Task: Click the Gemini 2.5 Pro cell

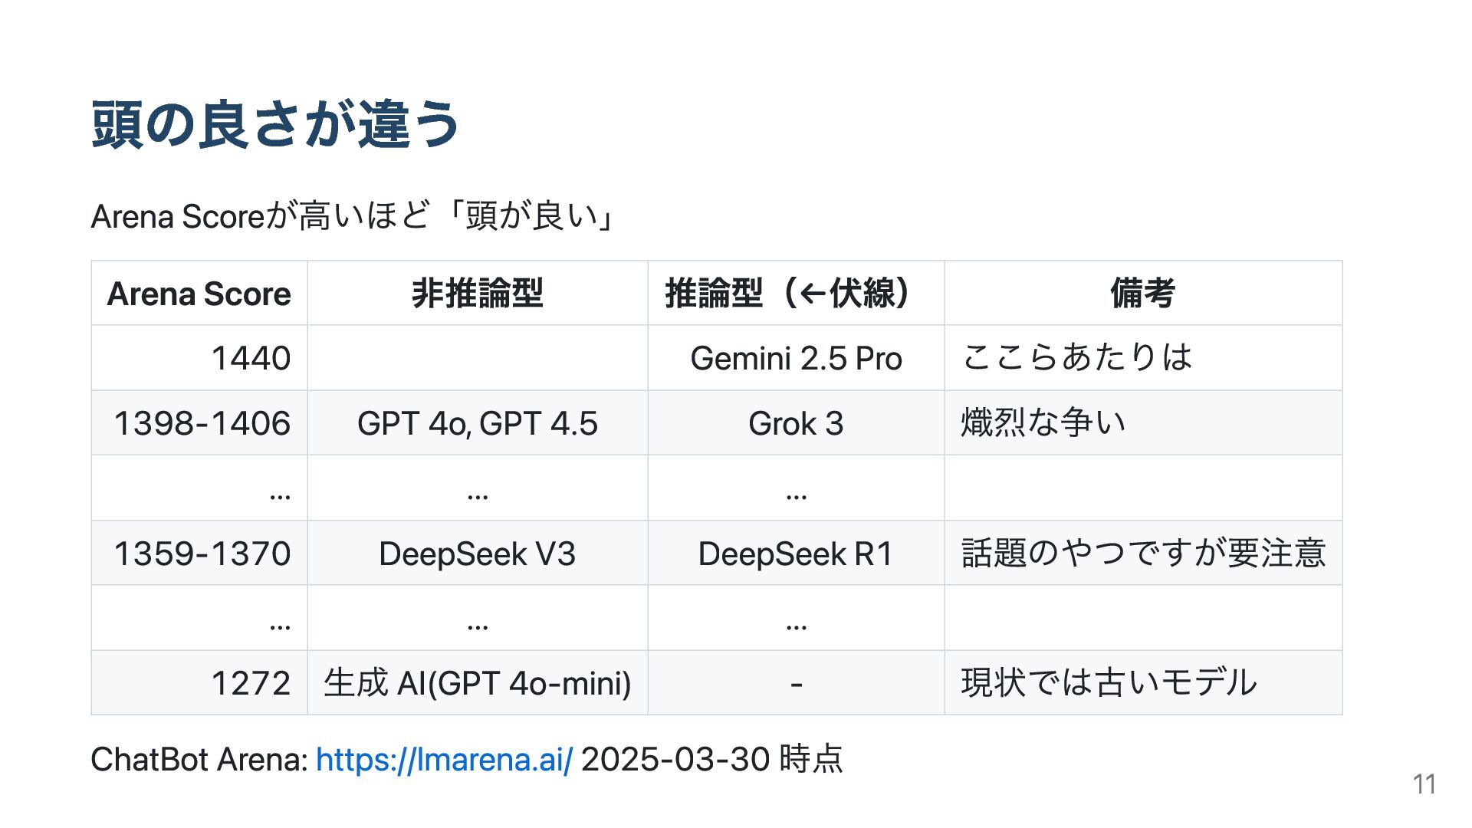Action: click(x=796, y=358)
